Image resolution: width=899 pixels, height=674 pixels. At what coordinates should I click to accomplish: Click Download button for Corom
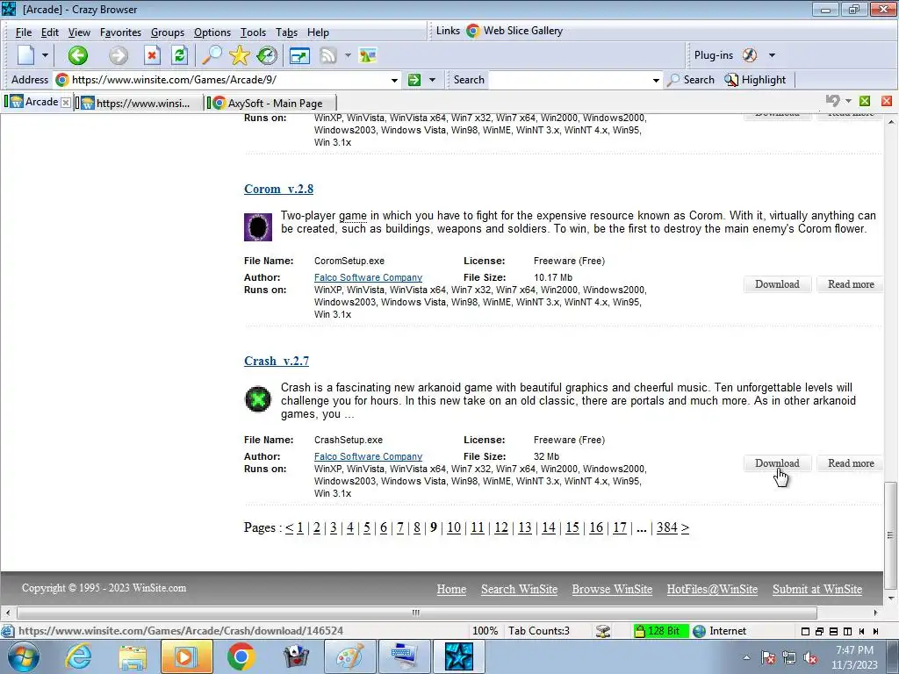pos(777,284)
